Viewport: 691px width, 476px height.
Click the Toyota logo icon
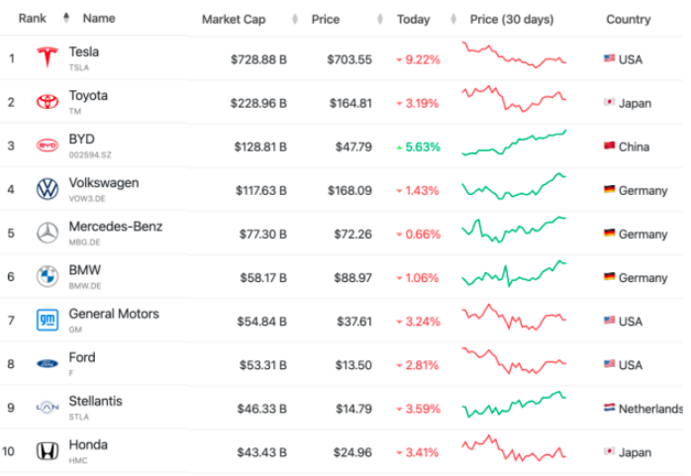pyautogui.click(x=47, y=102)
